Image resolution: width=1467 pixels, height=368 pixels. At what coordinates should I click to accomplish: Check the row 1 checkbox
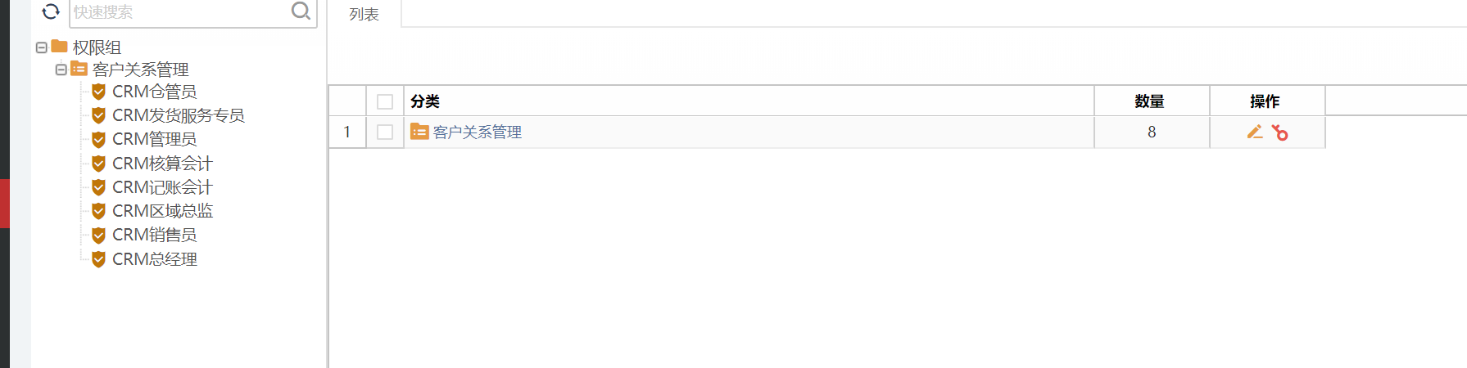(385, 132)
